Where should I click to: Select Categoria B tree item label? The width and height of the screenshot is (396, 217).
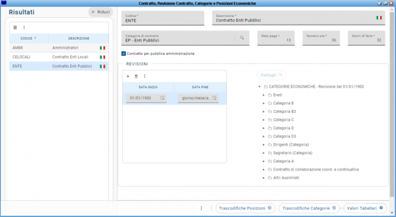283,103
